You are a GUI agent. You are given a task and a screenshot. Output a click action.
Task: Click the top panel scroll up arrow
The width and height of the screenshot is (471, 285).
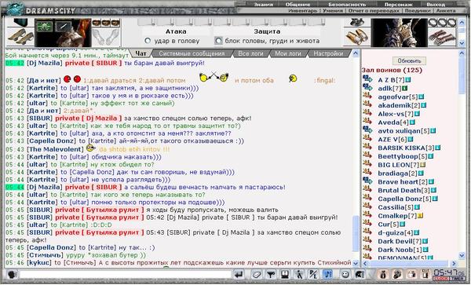[x=462, y=22]
